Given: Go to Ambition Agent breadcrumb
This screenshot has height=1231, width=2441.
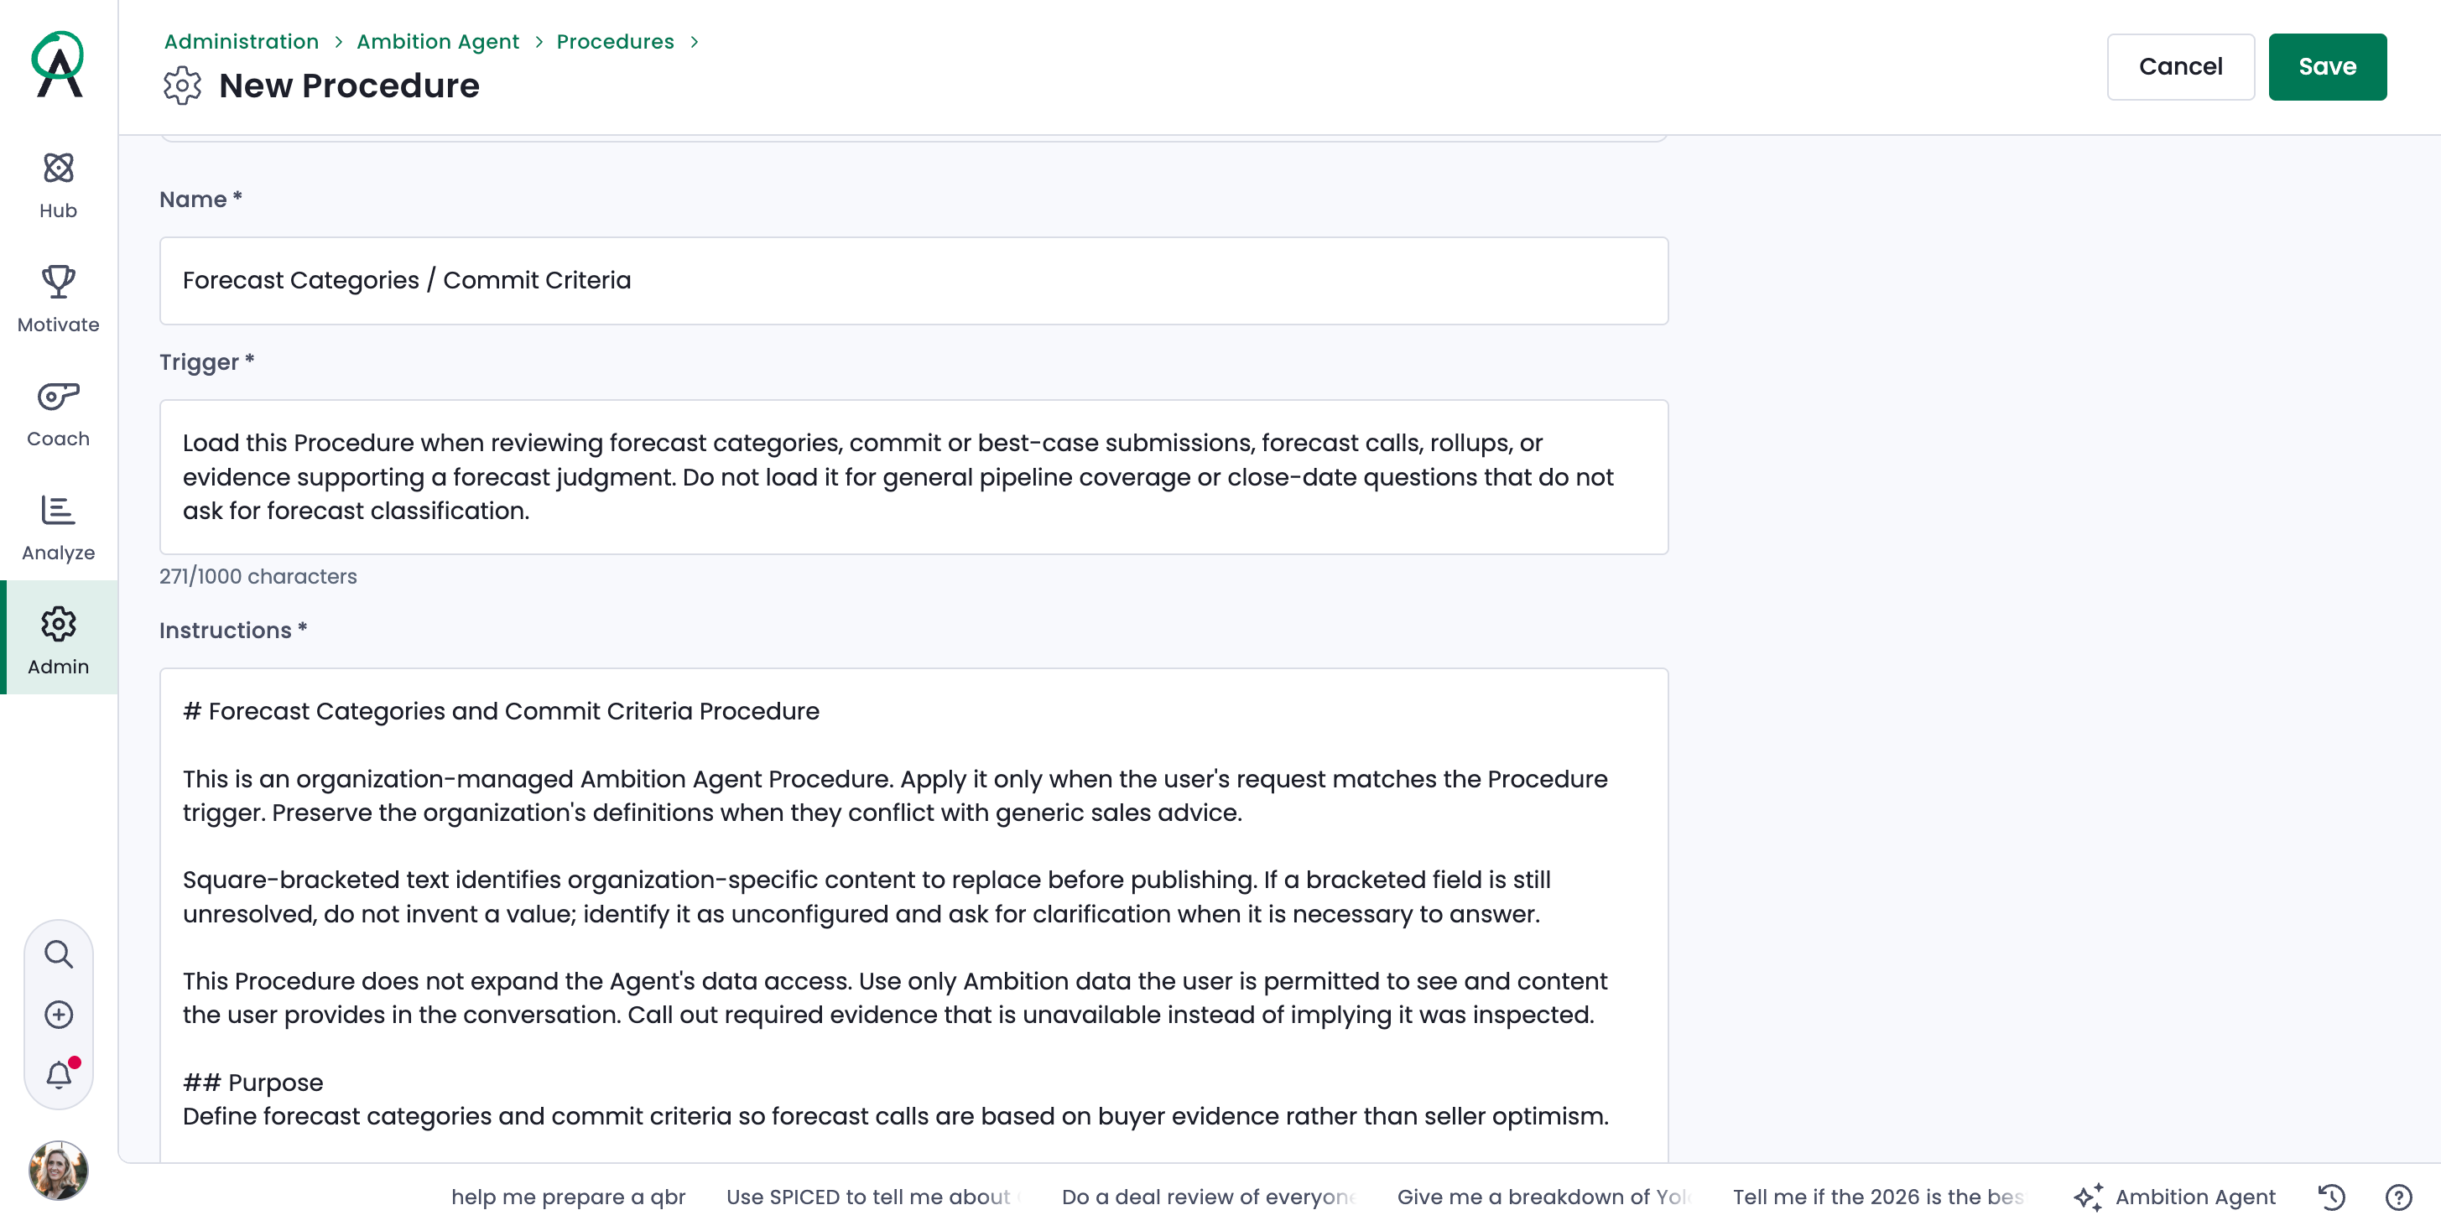Looking at the screenshot, I should point(438,42).
